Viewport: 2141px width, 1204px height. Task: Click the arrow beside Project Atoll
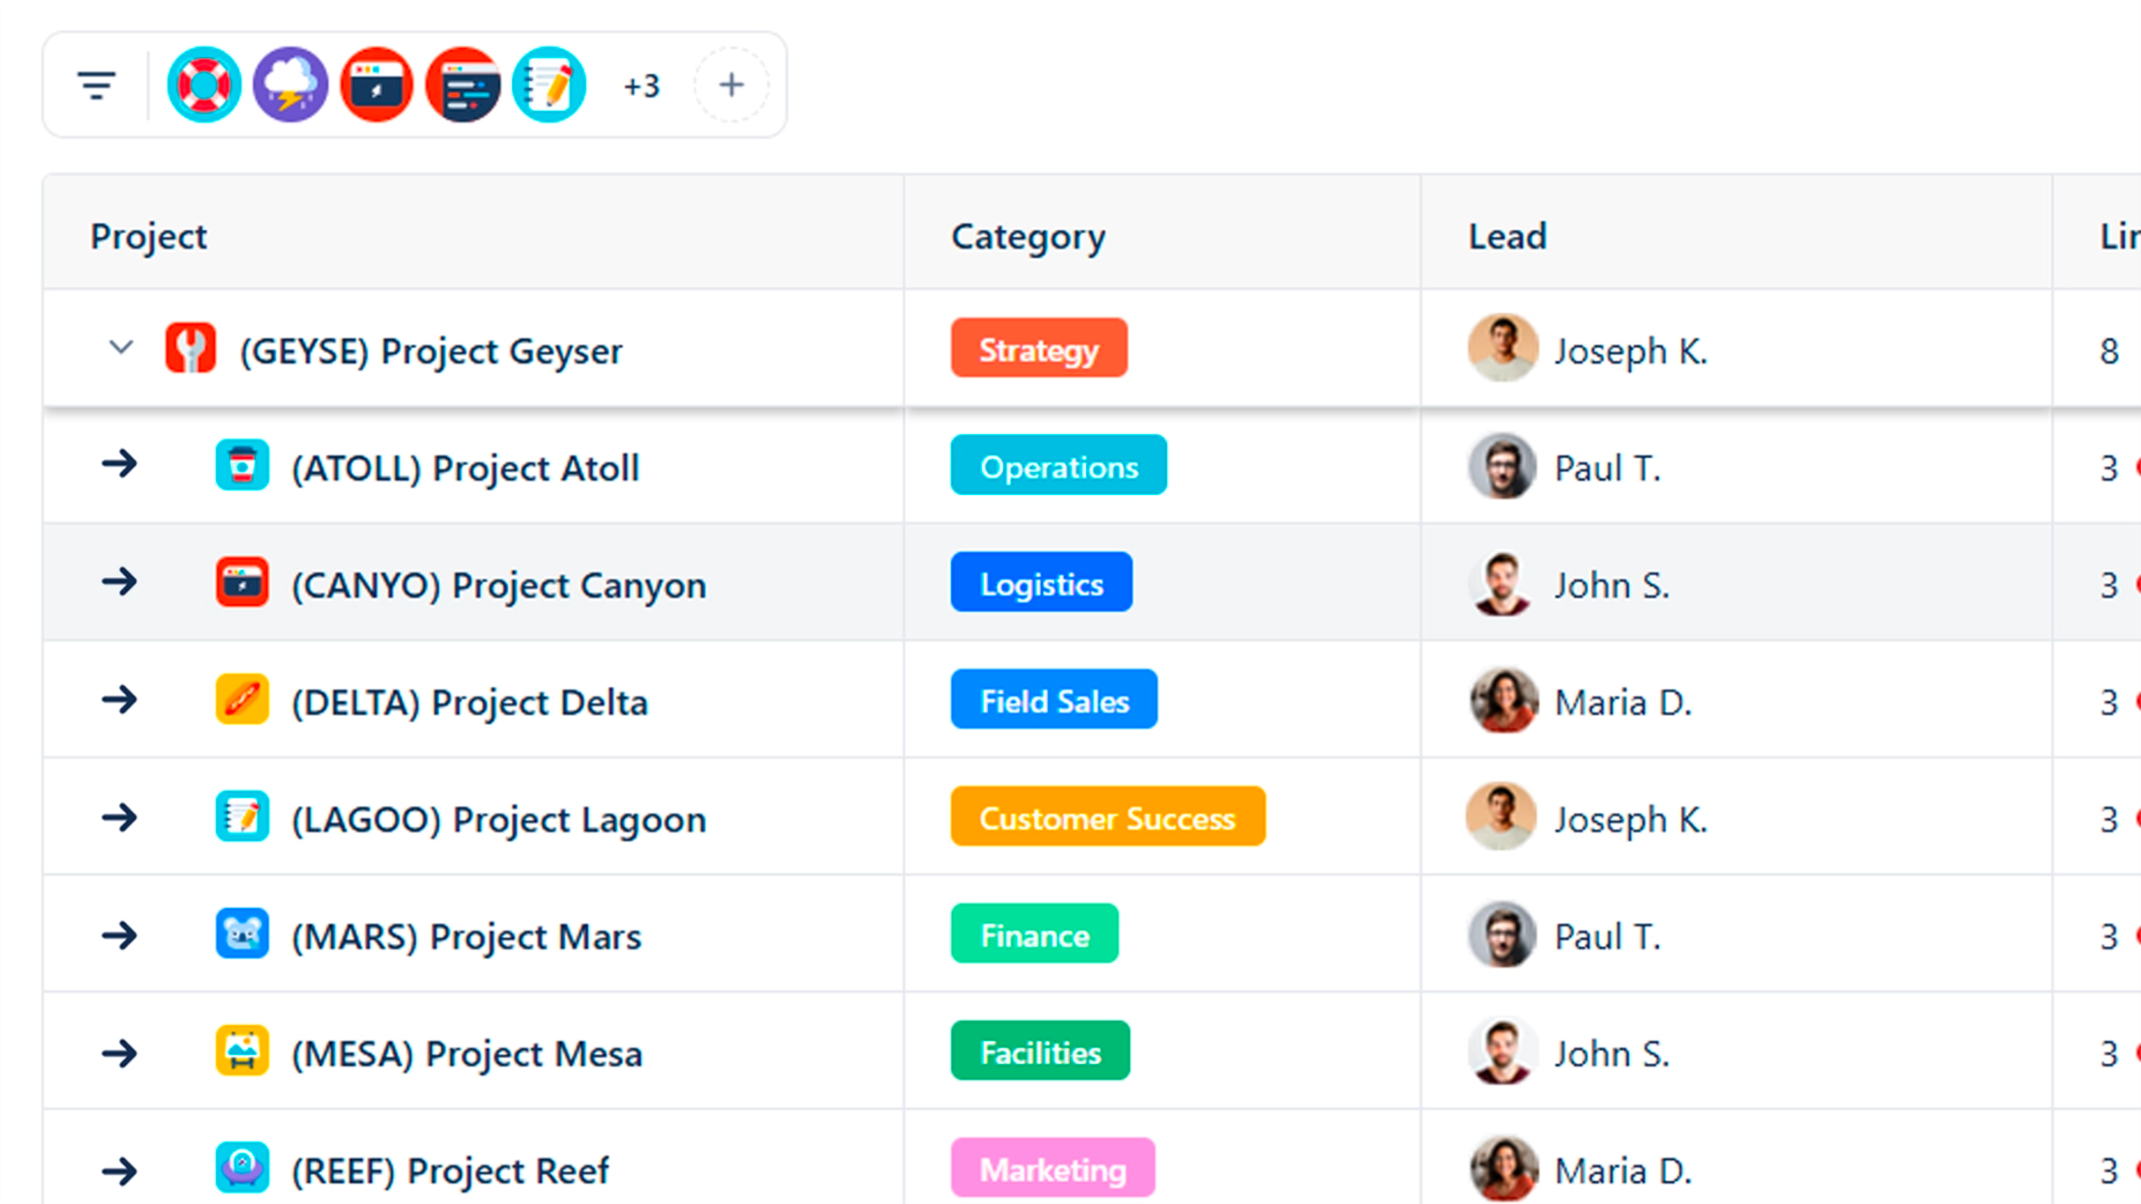119,464
